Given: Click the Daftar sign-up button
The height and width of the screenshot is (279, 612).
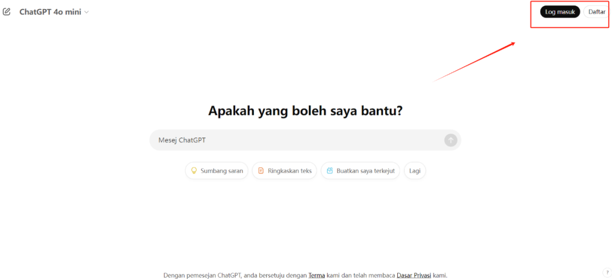Looking at the screenshot, I should (x=596, y=12).
